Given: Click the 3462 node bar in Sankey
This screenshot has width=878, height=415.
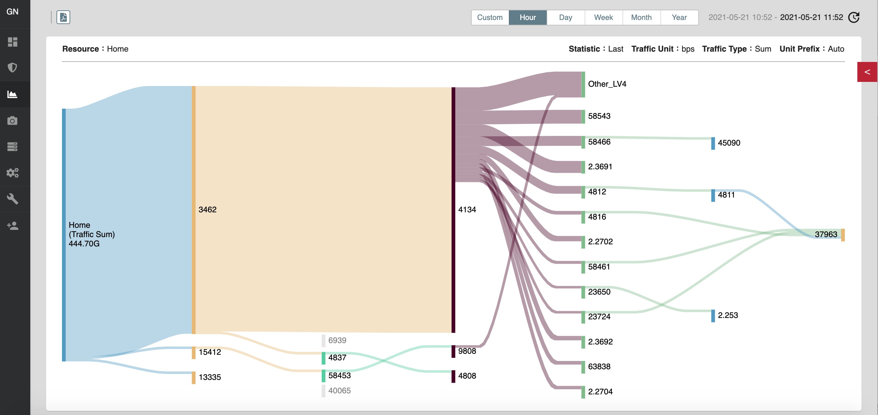Looking at the screenshot, I should 194,210.
